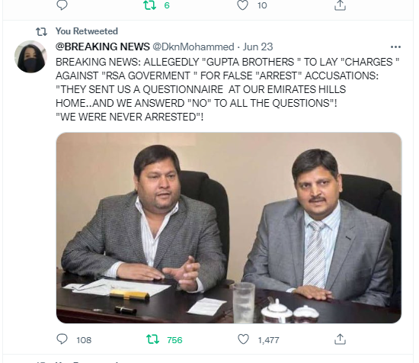Click the 108 replies count
419x363 pixels.
pyautogui.click(x=84, y=340)
